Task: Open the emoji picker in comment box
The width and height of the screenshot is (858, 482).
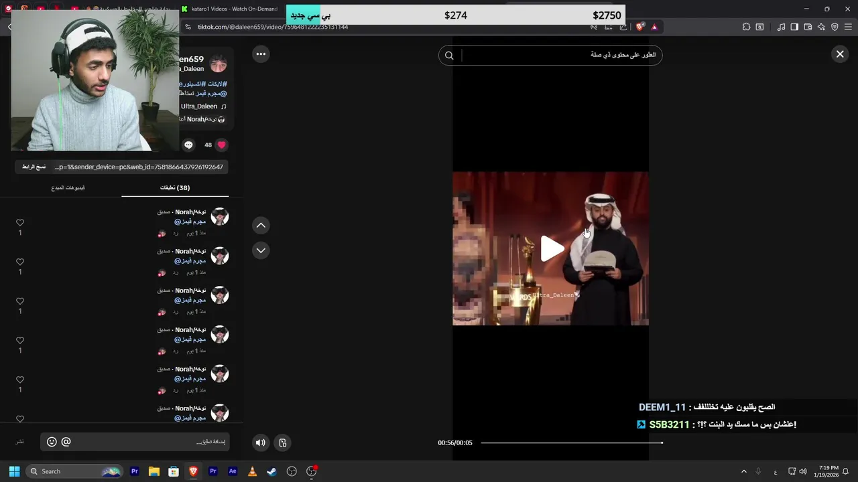Action: click(52, 442)
